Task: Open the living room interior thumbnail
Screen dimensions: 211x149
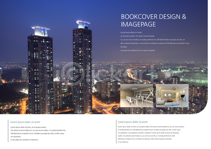Action: click(x=172, y=95)
